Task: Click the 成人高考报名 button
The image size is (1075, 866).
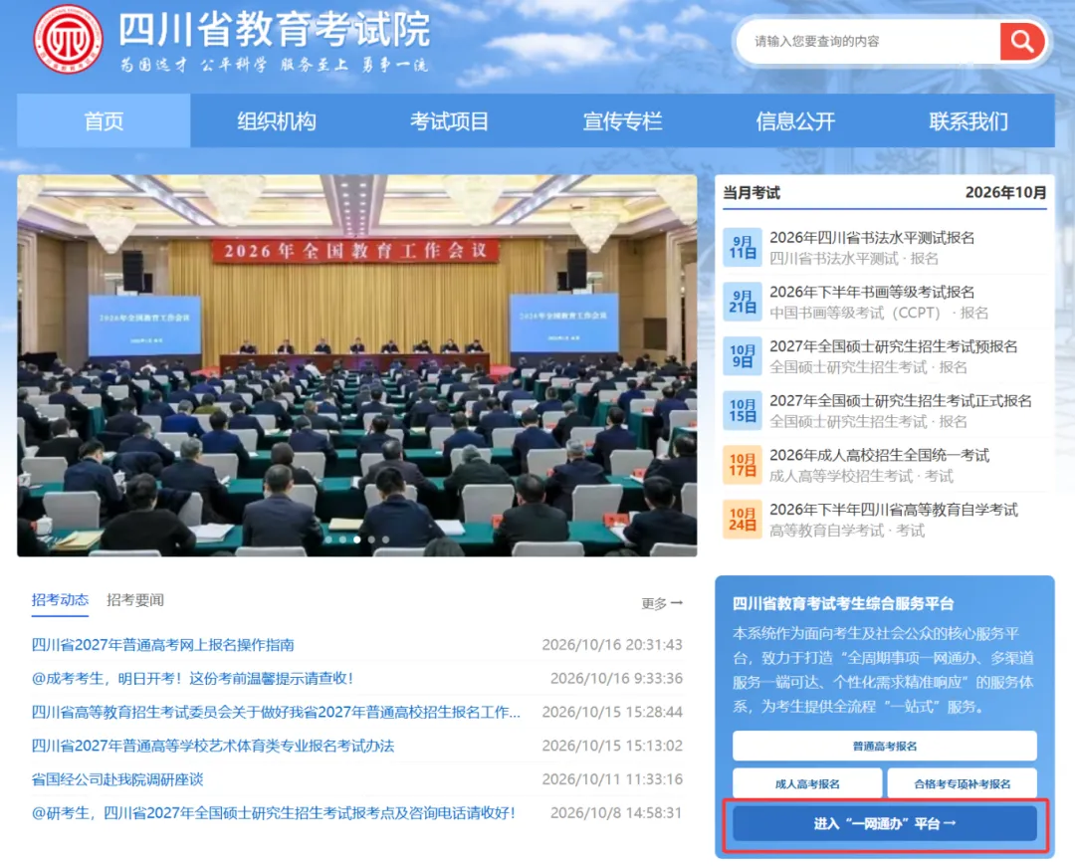Action: coord(807,783)
